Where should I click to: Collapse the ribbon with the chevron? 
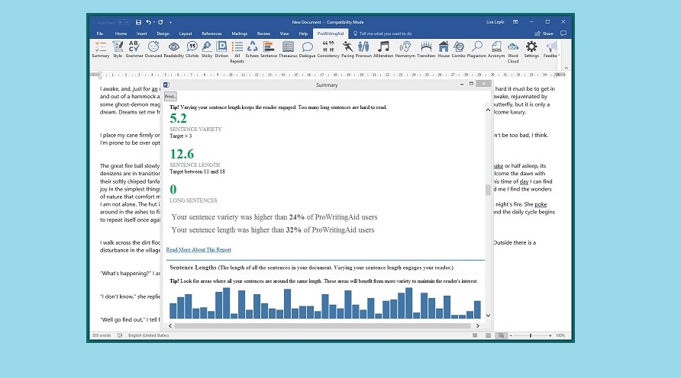(x=566, y=68)
